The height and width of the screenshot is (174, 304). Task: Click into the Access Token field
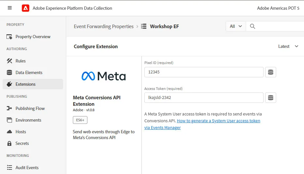[204, 98]
